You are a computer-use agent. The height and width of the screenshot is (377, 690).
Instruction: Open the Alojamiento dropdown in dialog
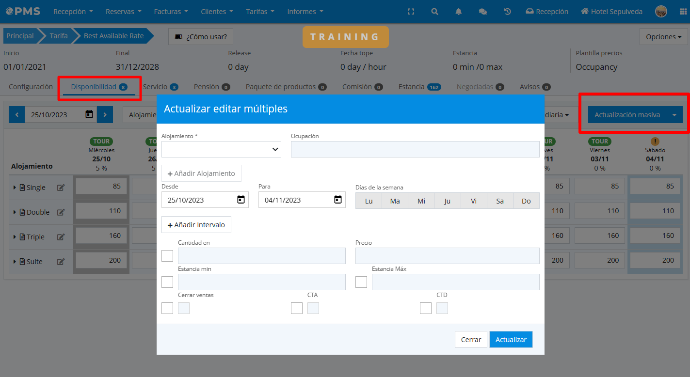point(221,149)
